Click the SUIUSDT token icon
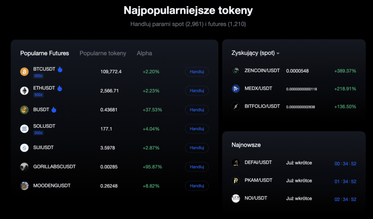 tap(24, 147)
